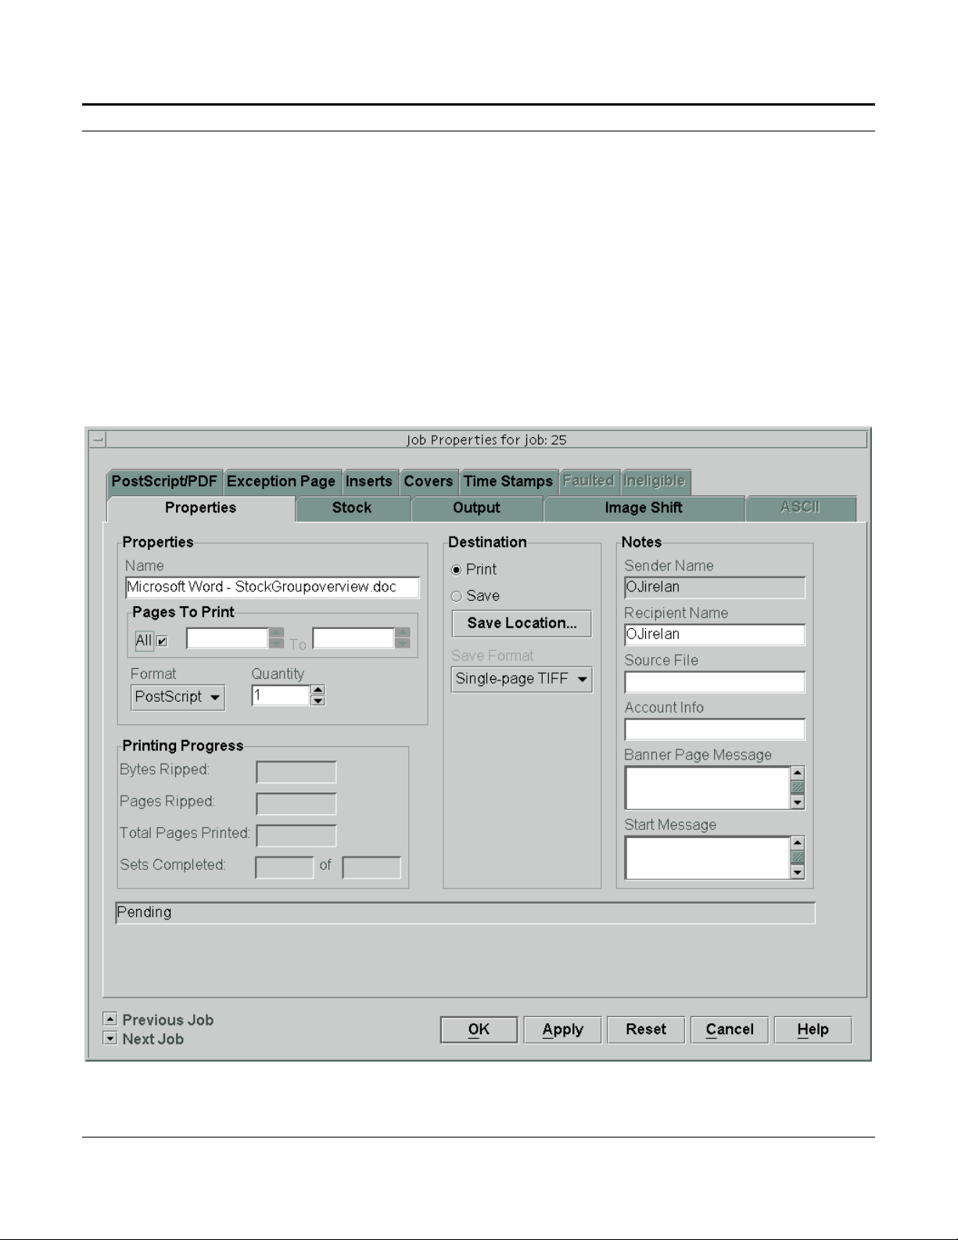Image resolution: width=958 pixels, height=1240 pixels.
Task: Click the Apply button
Action: pos(562,1030)
